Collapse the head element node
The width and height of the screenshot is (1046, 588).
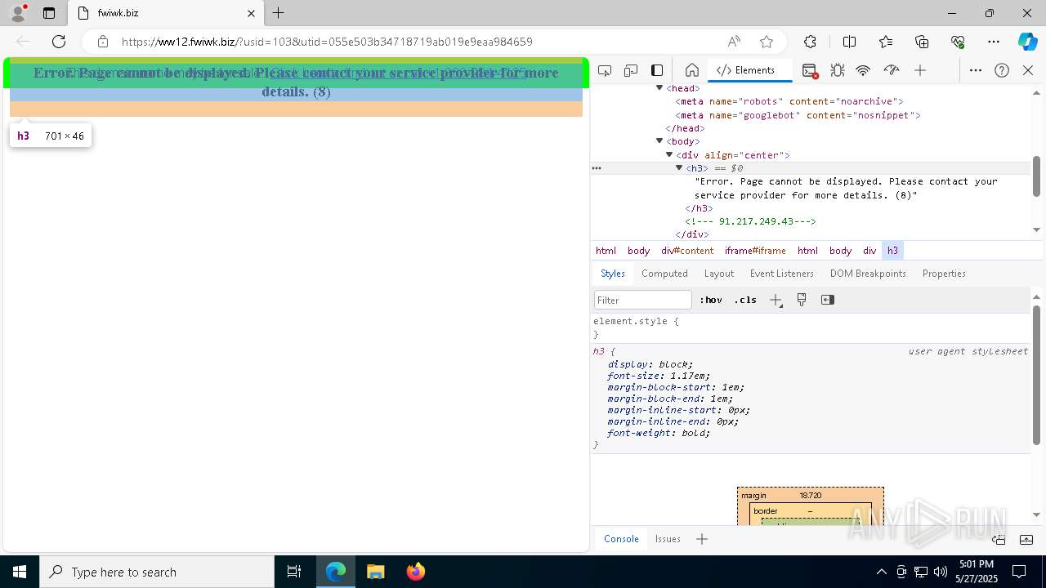coord(659,88)
